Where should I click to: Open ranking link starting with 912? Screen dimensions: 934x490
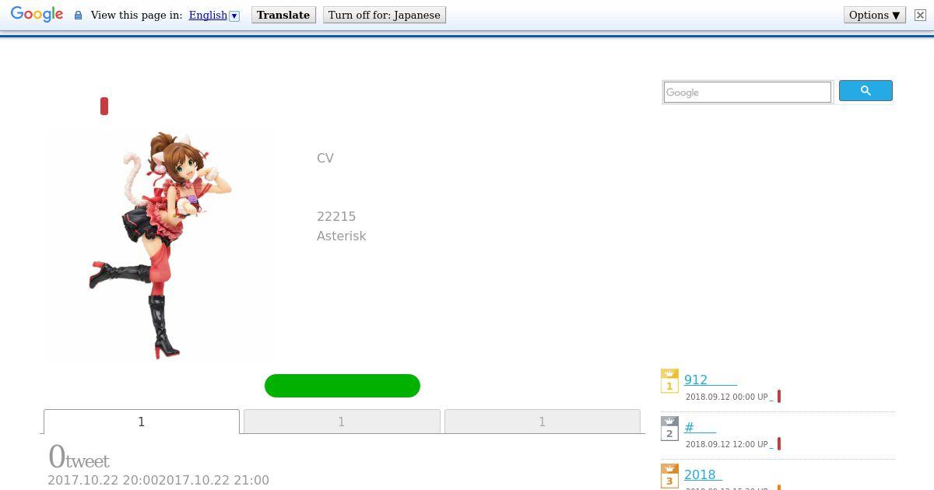point(710,380)
